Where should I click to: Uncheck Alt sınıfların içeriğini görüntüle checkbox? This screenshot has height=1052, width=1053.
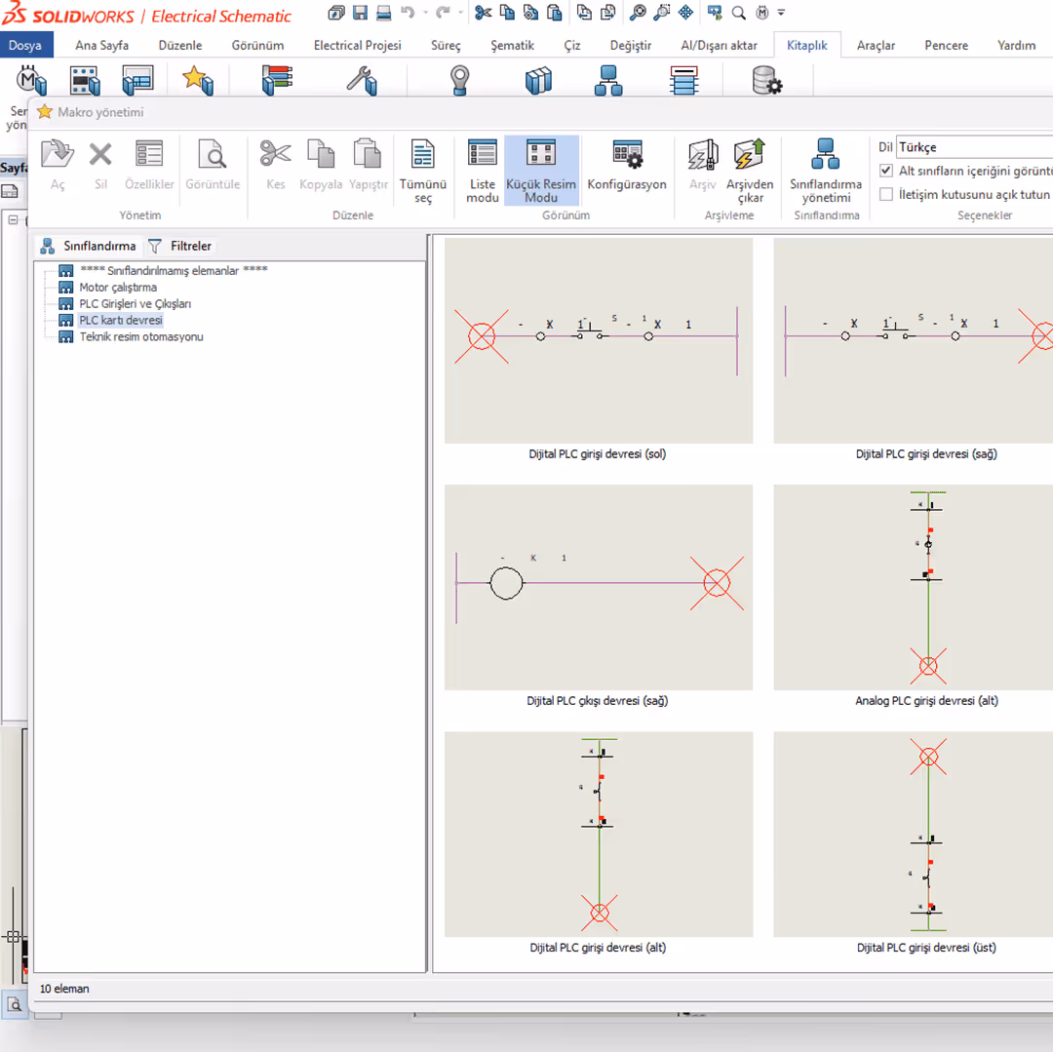point(885,171)
